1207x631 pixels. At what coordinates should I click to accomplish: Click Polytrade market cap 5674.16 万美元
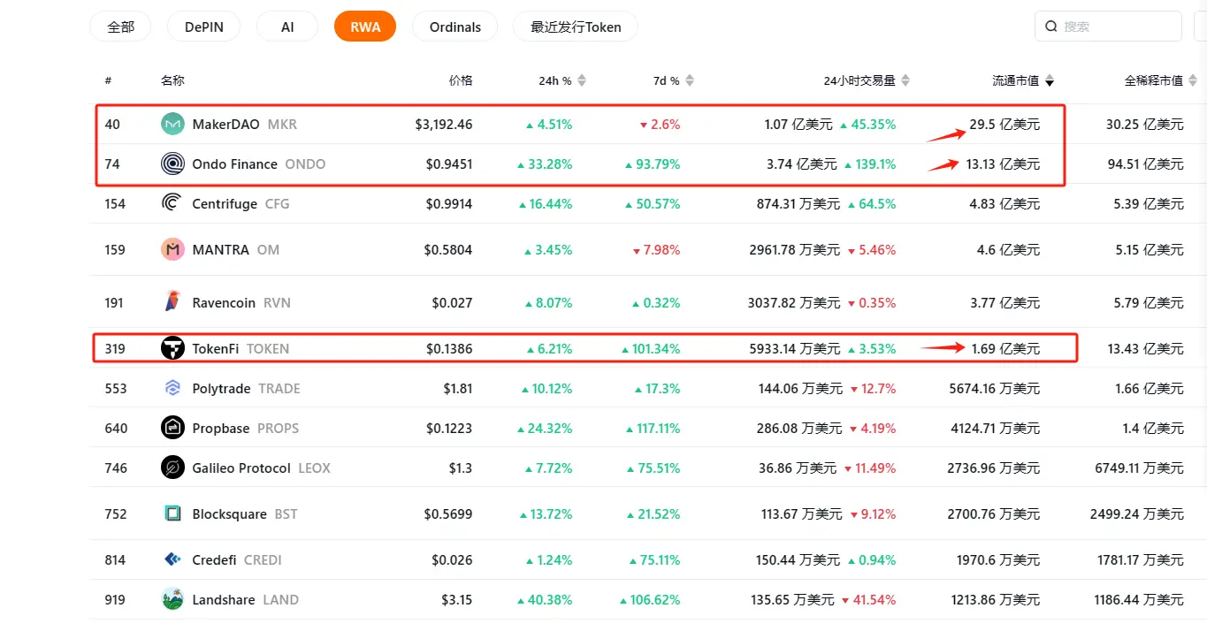tap(995, 388)
